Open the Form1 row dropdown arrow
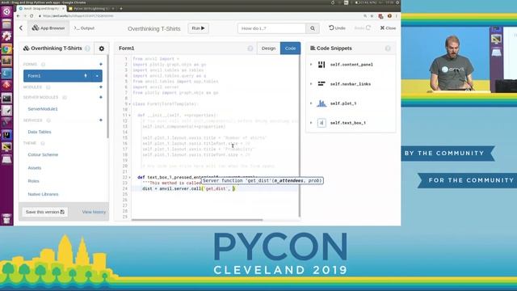Screen dimensions: 517x291 click(97, 76)
